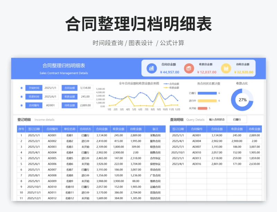
Task: Click the ¥44,957.00 contract total
Action: [x=170, y=72]
